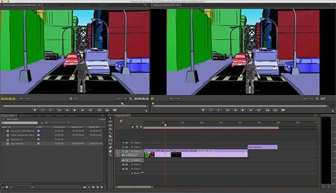Hide the Video 3 track output

pos(123,143)
